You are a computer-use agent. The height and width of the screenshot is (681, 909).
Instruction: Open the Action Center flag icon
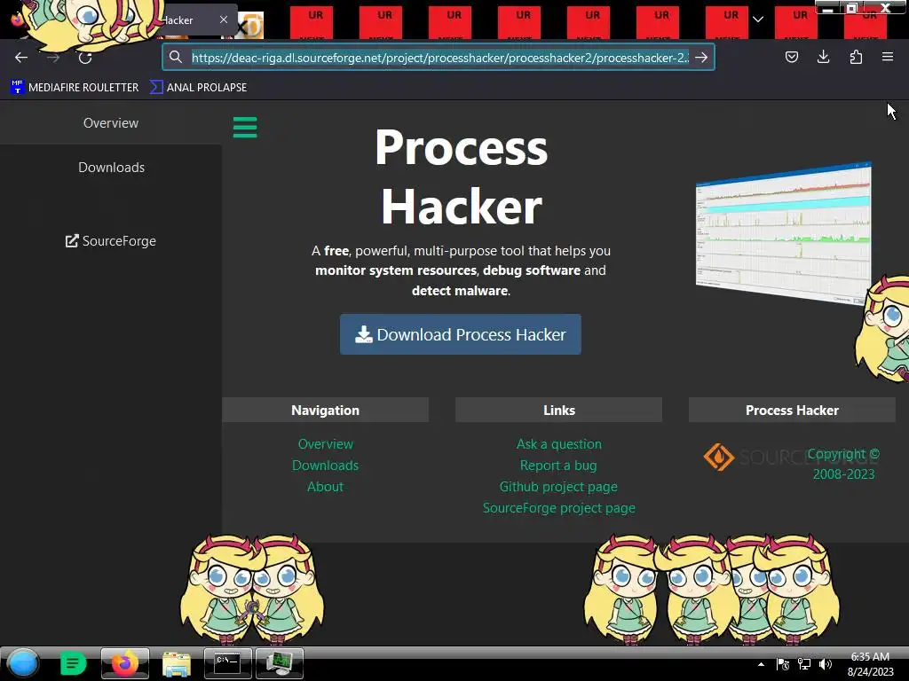point(783,664)
